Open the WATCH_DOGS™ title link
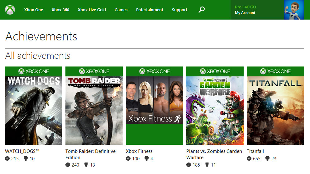 click(22, 151)
